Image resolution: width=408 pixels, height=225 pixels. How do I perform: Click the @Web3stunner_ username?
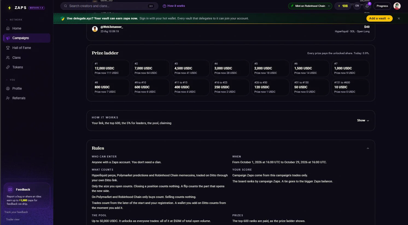pos(112,27)
